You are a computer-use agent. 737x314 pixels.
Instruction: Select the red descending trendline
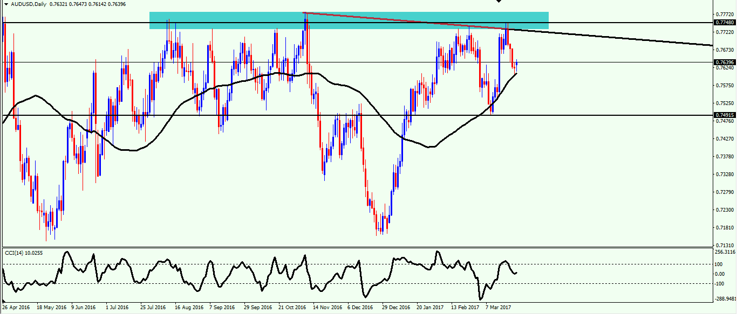405,20
